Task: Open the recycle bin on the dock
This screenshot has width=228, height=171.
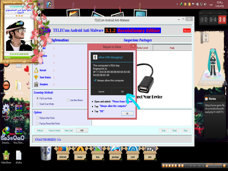Action: point(46,153)
